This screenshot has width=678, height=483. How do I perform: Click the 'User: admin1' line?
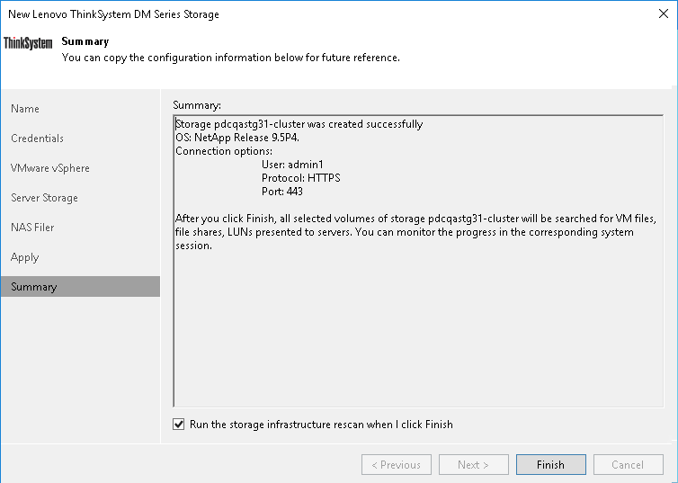click(294, 165)
